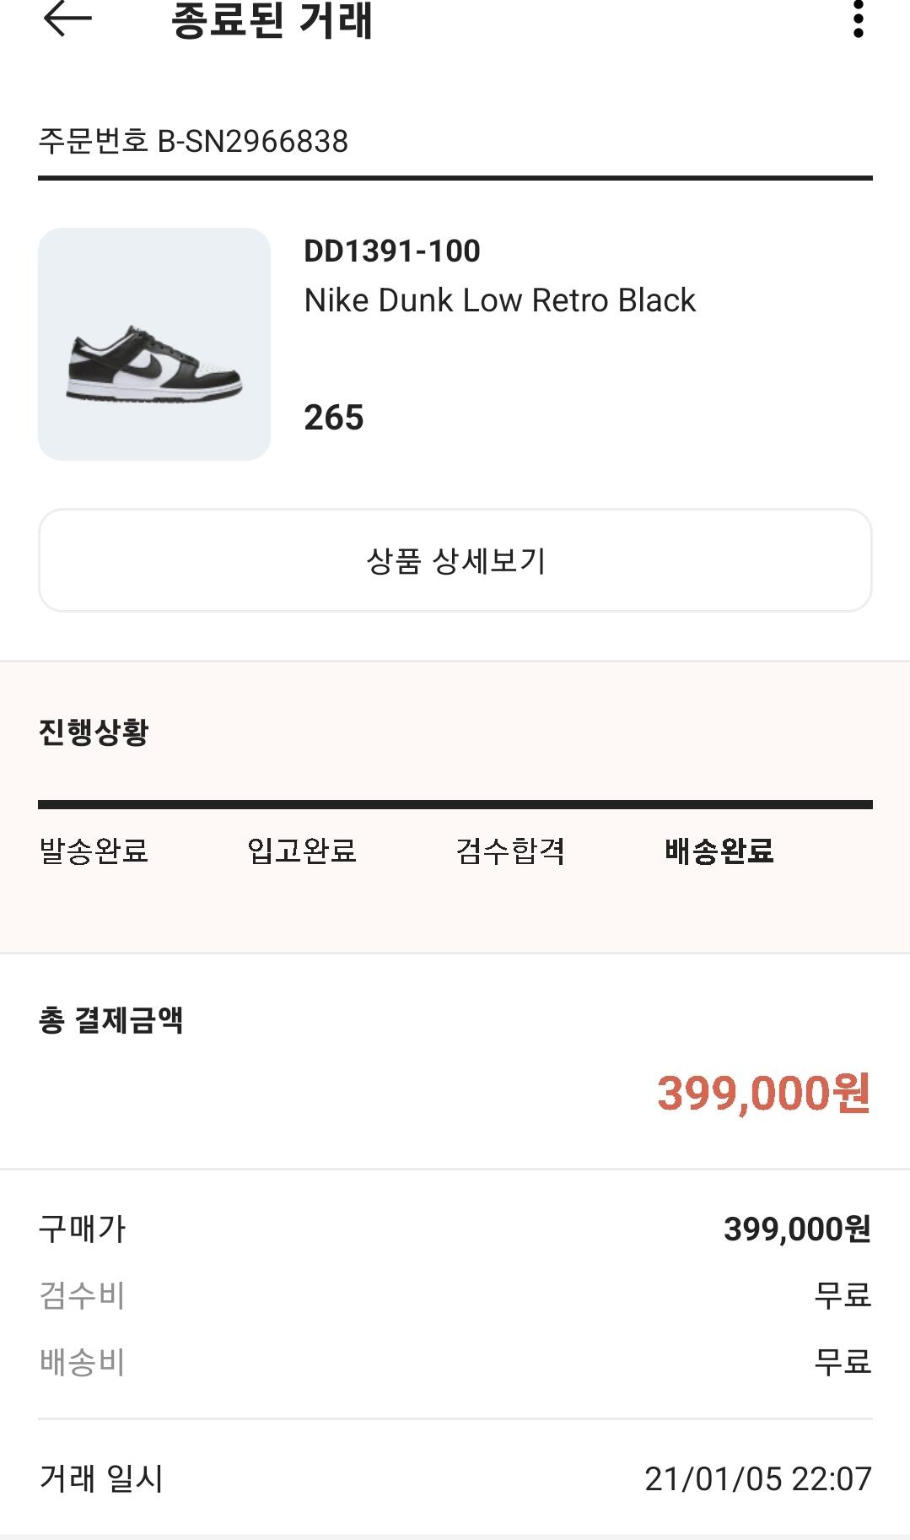
Task: Tap the black progress bar
Action: (x=455, y=804)
